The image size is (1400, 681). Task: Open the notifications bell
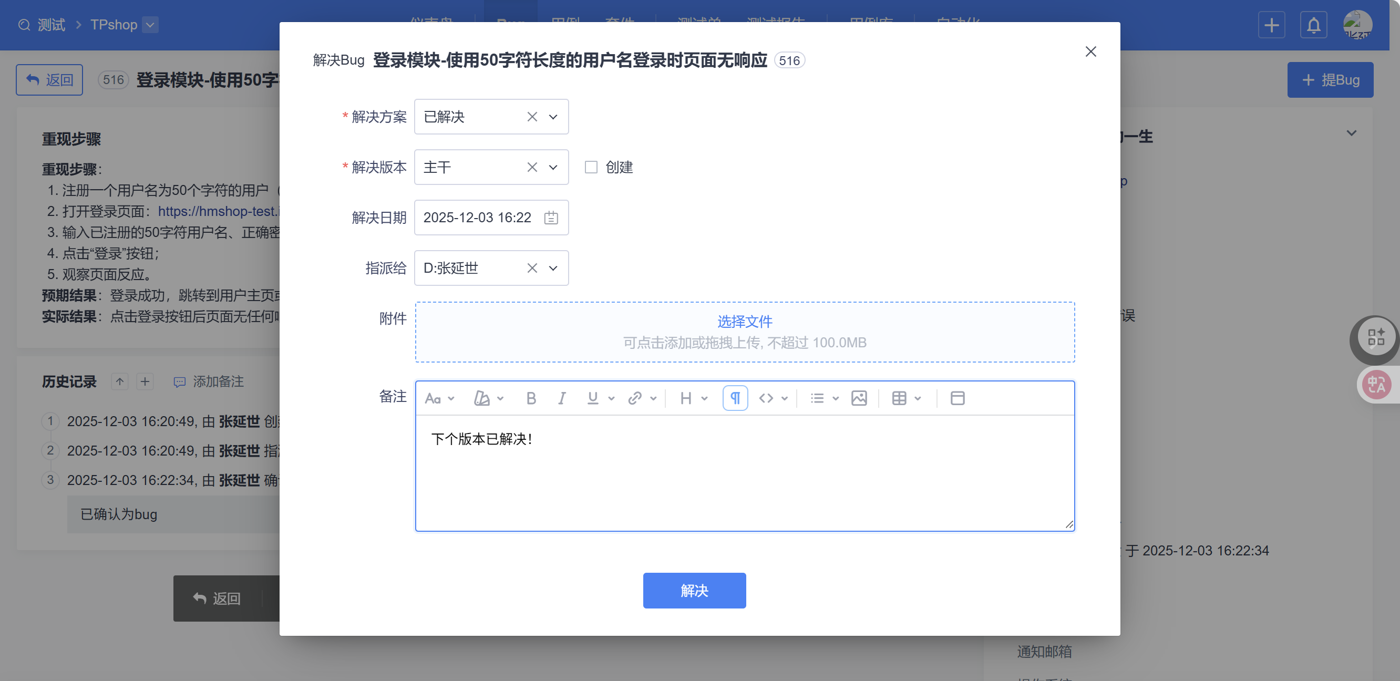pyautogui.click(x=1313, y=25)
